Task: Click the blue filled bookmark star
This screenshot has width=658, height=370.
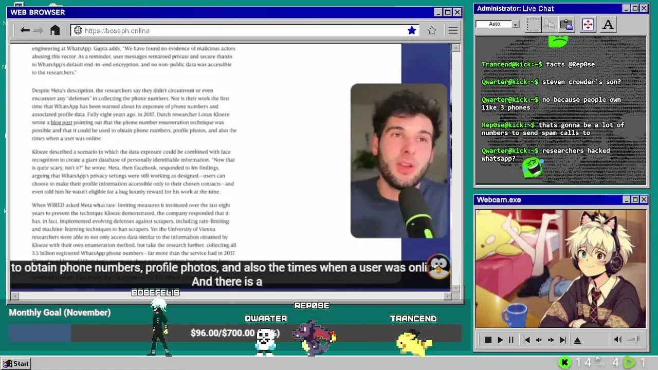Action: 412,30
